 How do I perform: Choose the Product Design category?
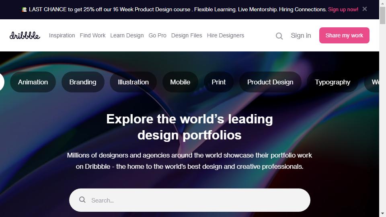point(270,82)
